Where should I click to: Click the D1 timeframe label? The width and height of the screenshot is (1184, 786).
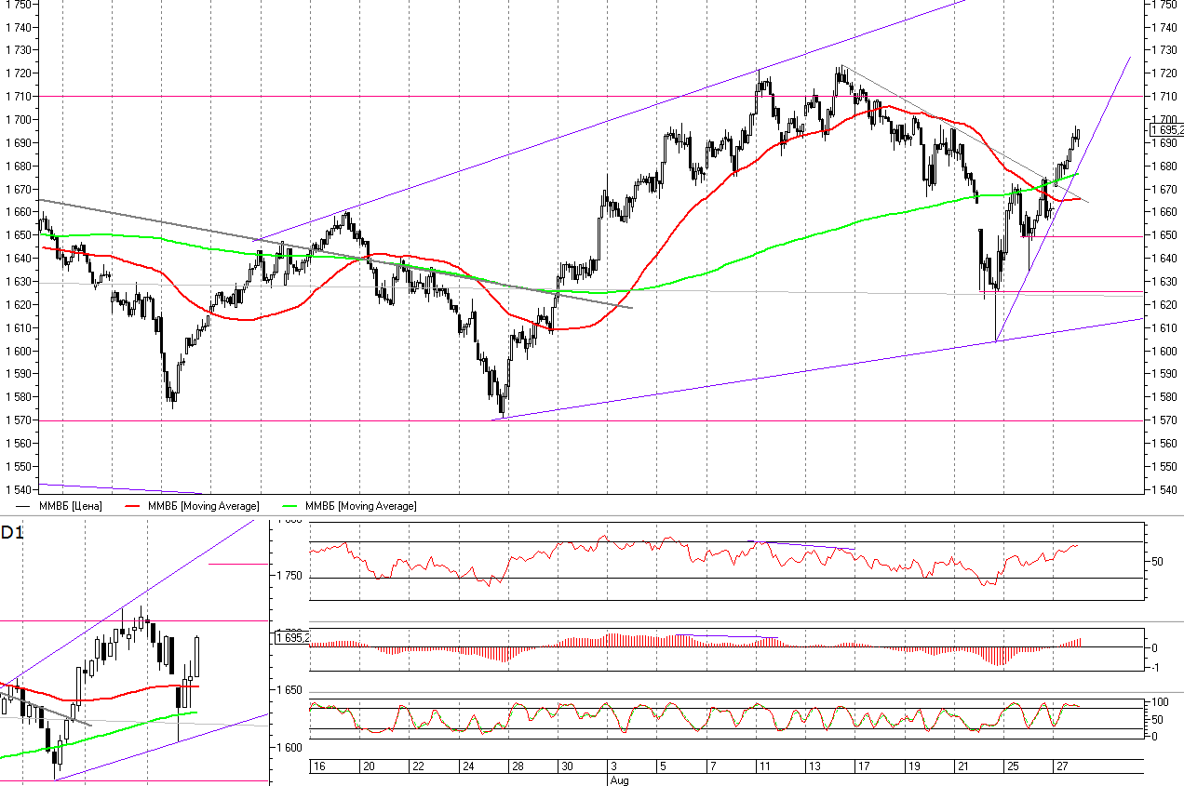12,533
